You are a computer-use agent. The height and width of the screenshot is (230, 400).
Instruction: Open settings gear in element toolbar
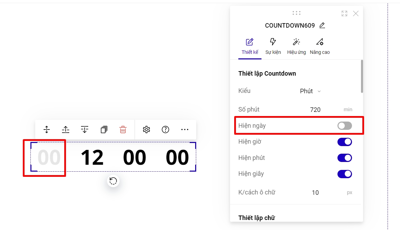[x=146, y=130]
